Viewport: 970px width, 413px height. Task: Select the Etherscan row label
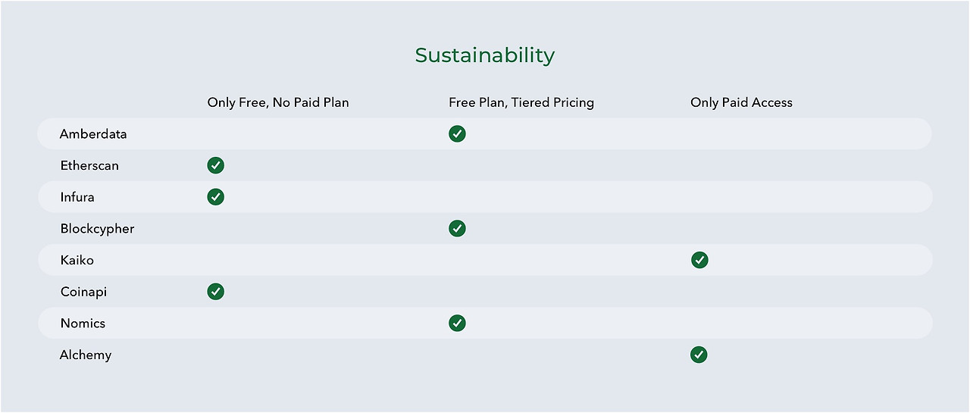(x=89, y=165)
